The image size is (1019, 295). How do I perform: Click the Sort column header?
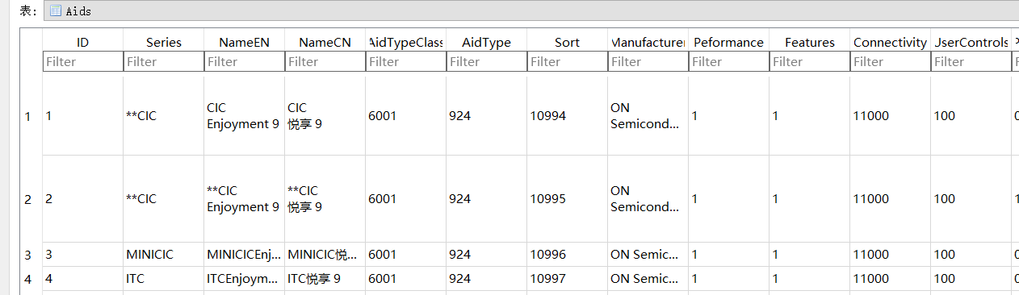click(x=568, y=42)
